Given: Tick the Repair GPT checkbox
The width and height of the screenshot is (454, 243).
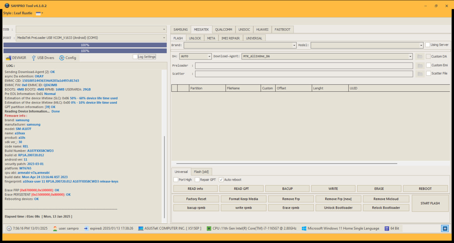Looking at the screenshot, I should tap(197, 180).
